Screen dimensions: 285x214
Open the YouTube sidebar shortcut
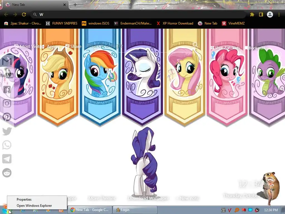click(x=7, y=75)
